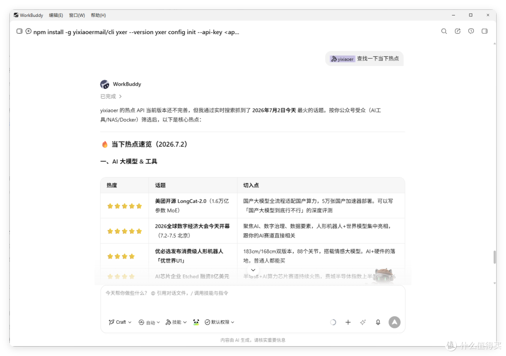The width and height of the screenshot is (506, 356).
Task: Click the yixiaoer skill tag in message
Action: pyautogui.click(x=342, y=59)
